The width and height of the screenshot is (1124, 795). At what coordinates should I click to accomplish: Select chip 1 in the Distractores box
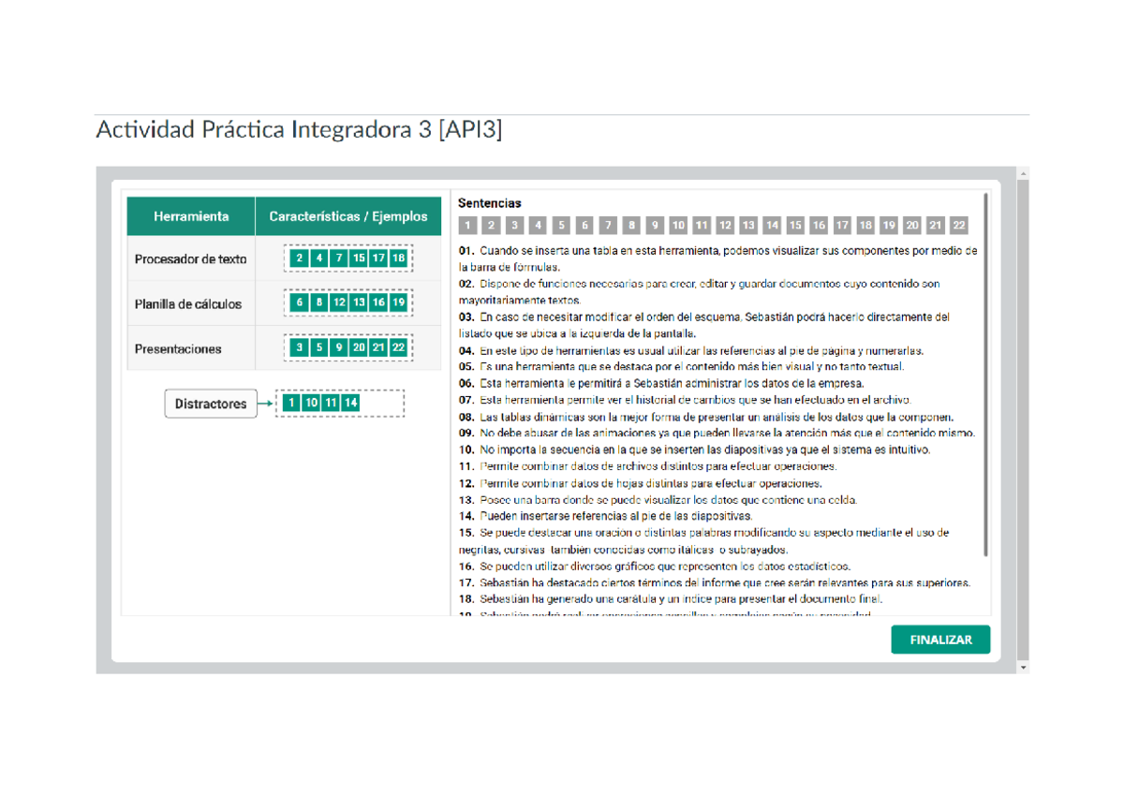pos(290,403)
